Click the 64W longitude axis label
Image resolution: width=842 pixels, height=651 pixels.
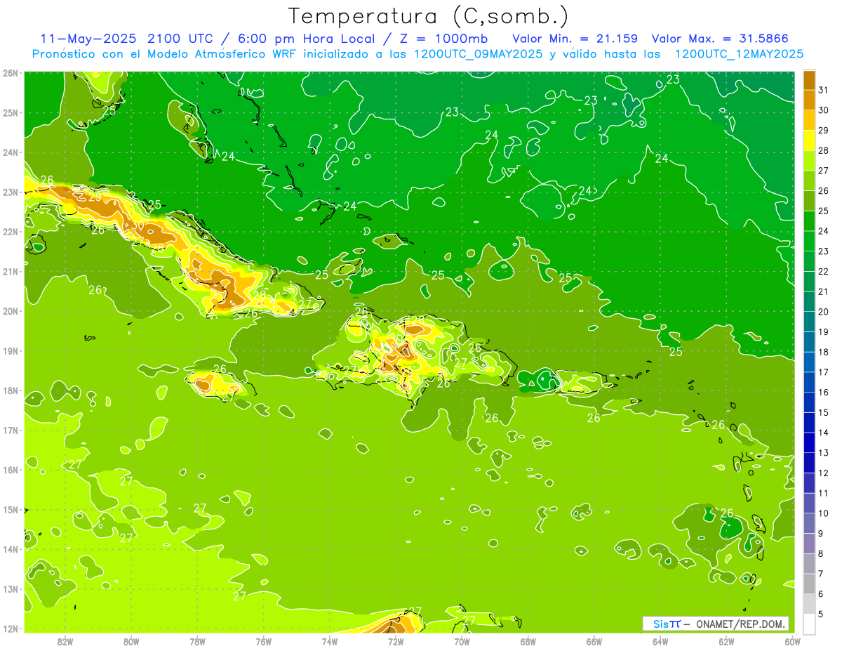click(x=660, y=641)
